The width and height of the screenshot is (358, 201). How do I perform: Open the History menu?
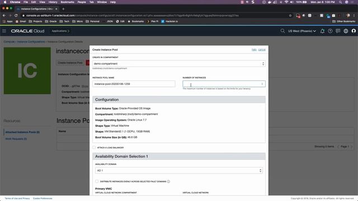click(53, 2)
